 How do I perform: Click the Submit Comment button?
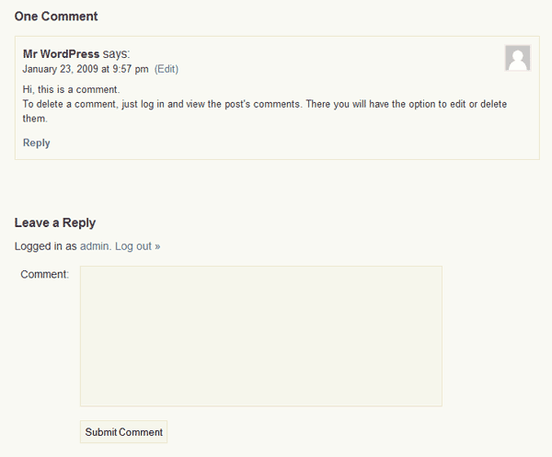click(x=123, y=431)
